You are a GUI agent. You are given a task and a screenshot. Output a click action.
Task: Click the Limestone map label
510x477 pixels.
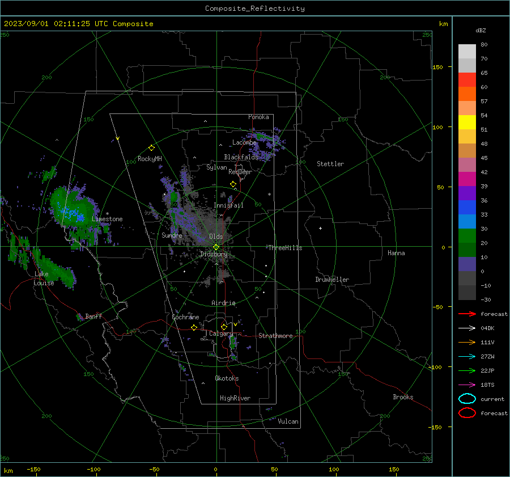(x=107, y=219)
